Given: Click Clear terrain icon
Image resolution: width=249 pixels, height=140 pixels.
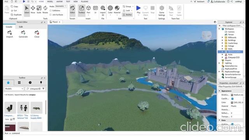Looking at the screenshot, I should (37, 34).
